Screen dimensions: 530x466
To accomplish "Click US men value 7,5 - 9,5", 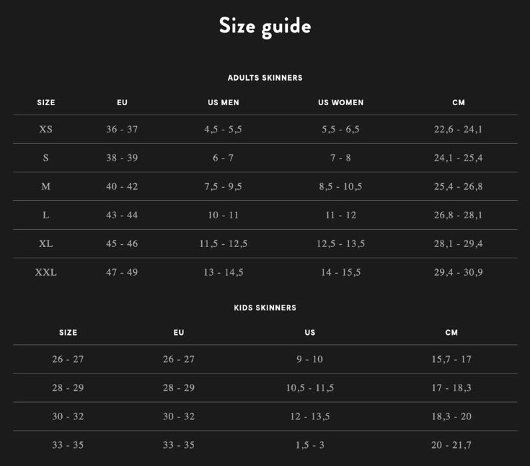I will tap(223, 186).
